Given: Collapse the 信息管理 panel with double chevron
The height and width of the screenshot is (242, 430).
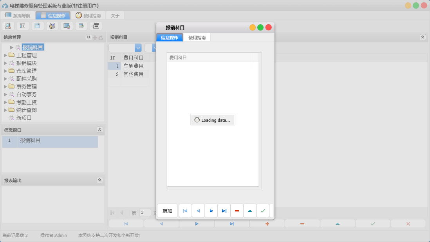Looking at the screenshot, I should pos(89,37).
